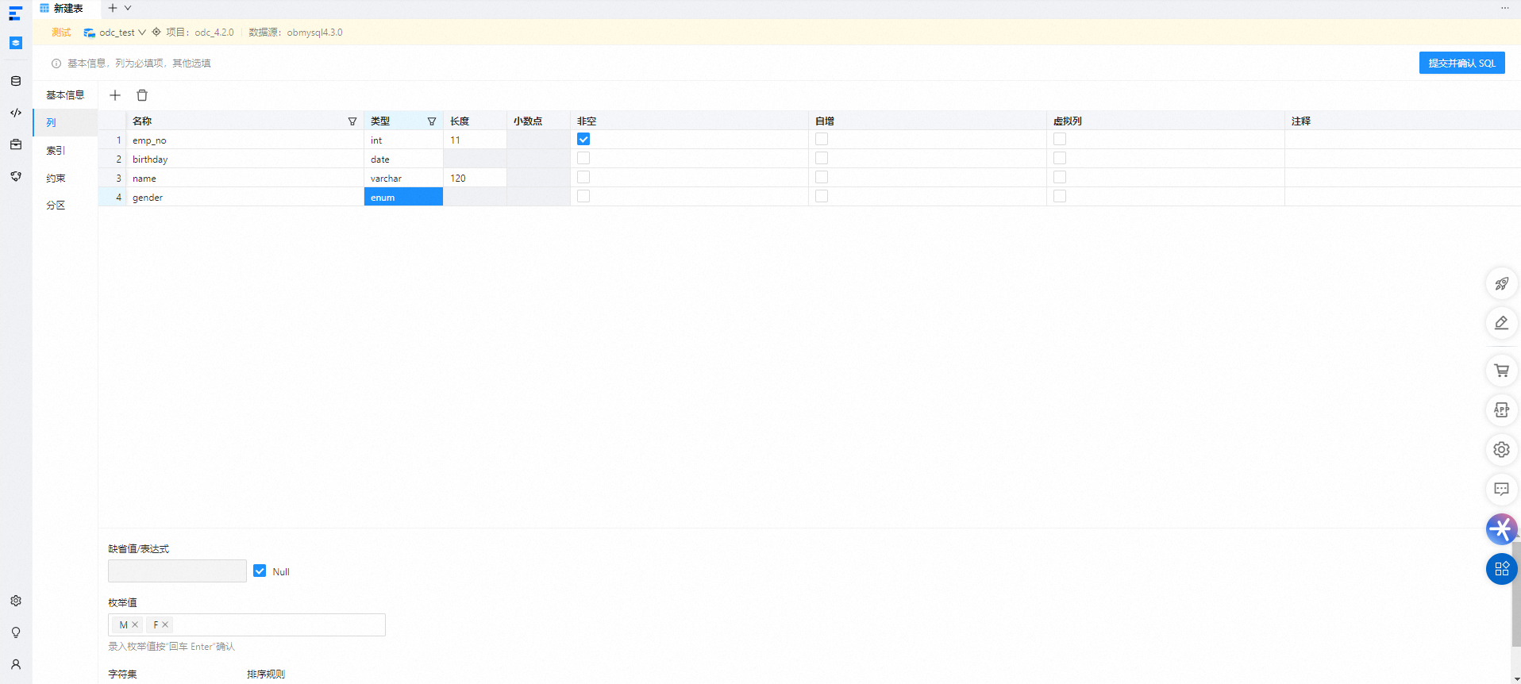1521x684 pixels.
Task: Click the lightbulb help icon in sidebar
Action: point(16,632)
